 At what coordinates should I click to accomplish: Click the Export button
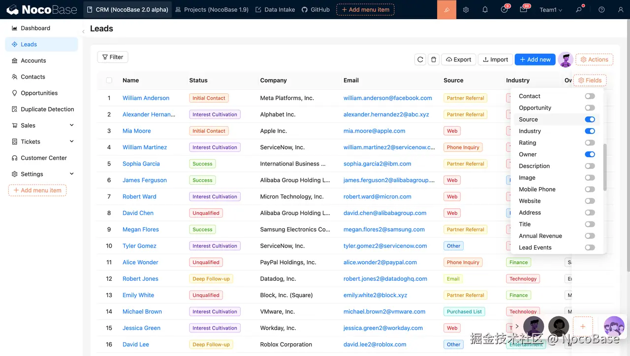click(459, 59)
